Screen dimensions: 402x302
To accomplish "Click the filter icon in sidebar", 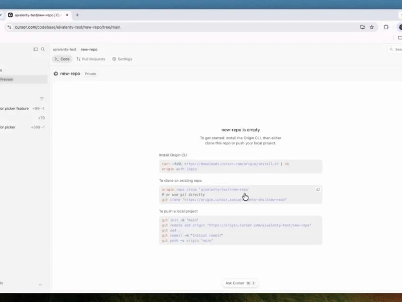I will [x=42, y=99].
